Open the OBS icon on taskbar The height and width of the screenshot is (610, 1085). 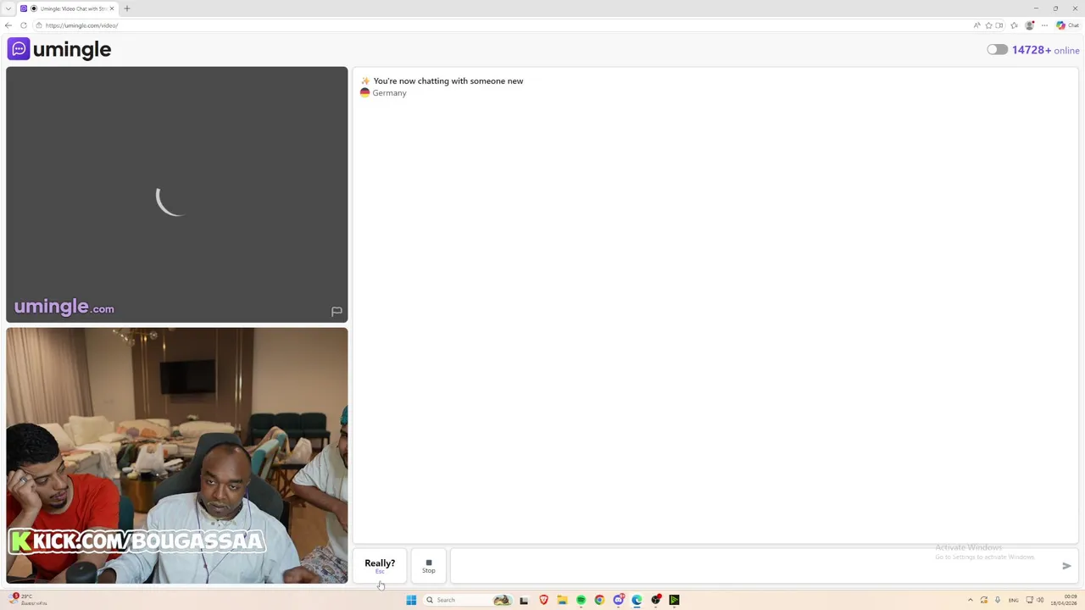[655, 600]
